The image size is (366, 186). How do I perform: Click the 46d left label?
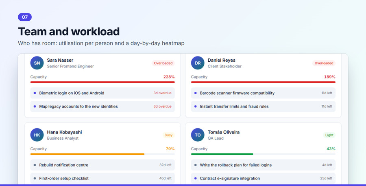pos(166,179)
